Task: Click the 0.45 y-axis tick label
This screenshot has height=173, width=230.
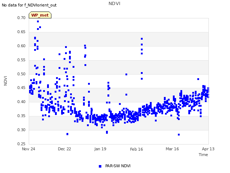Action: pyautogui.click(x=22, y=88)
